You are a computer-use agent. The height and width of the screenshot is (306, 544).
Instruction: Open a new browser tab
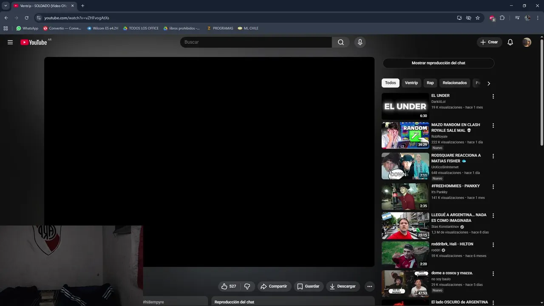tap(82, 6)
